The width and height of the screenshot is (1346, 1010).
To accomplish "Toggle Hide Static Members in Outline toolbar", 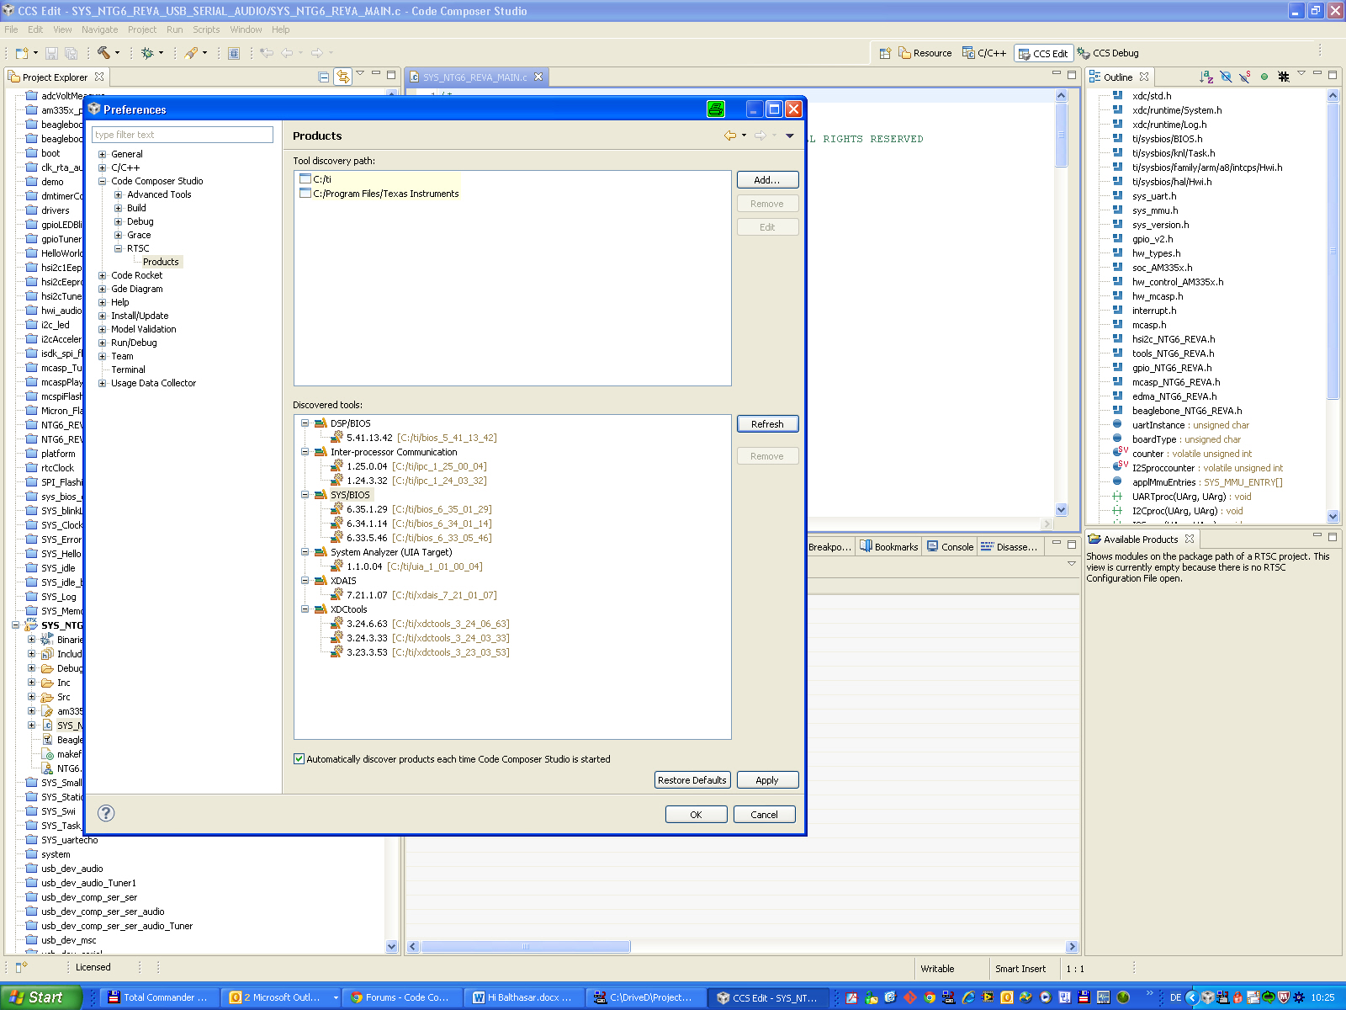I will [x=1245, y=77].
